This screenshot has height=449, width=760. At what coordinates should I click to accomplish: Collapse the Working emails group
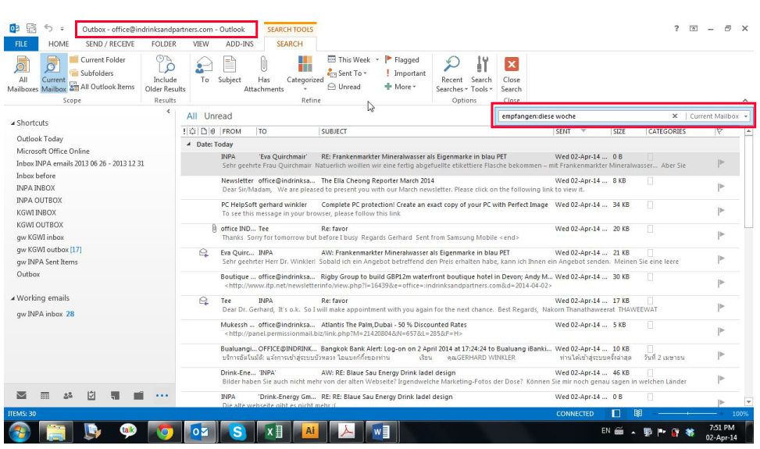12,298
